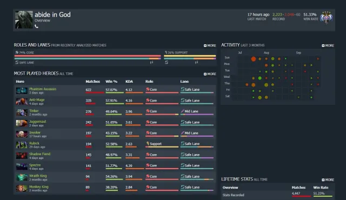This screenshot has height=200, width=346.
Task: Expand More in Most Played Heroes
Action: pos(210,74)
